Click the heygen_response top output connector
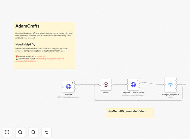 click(177, 81)
